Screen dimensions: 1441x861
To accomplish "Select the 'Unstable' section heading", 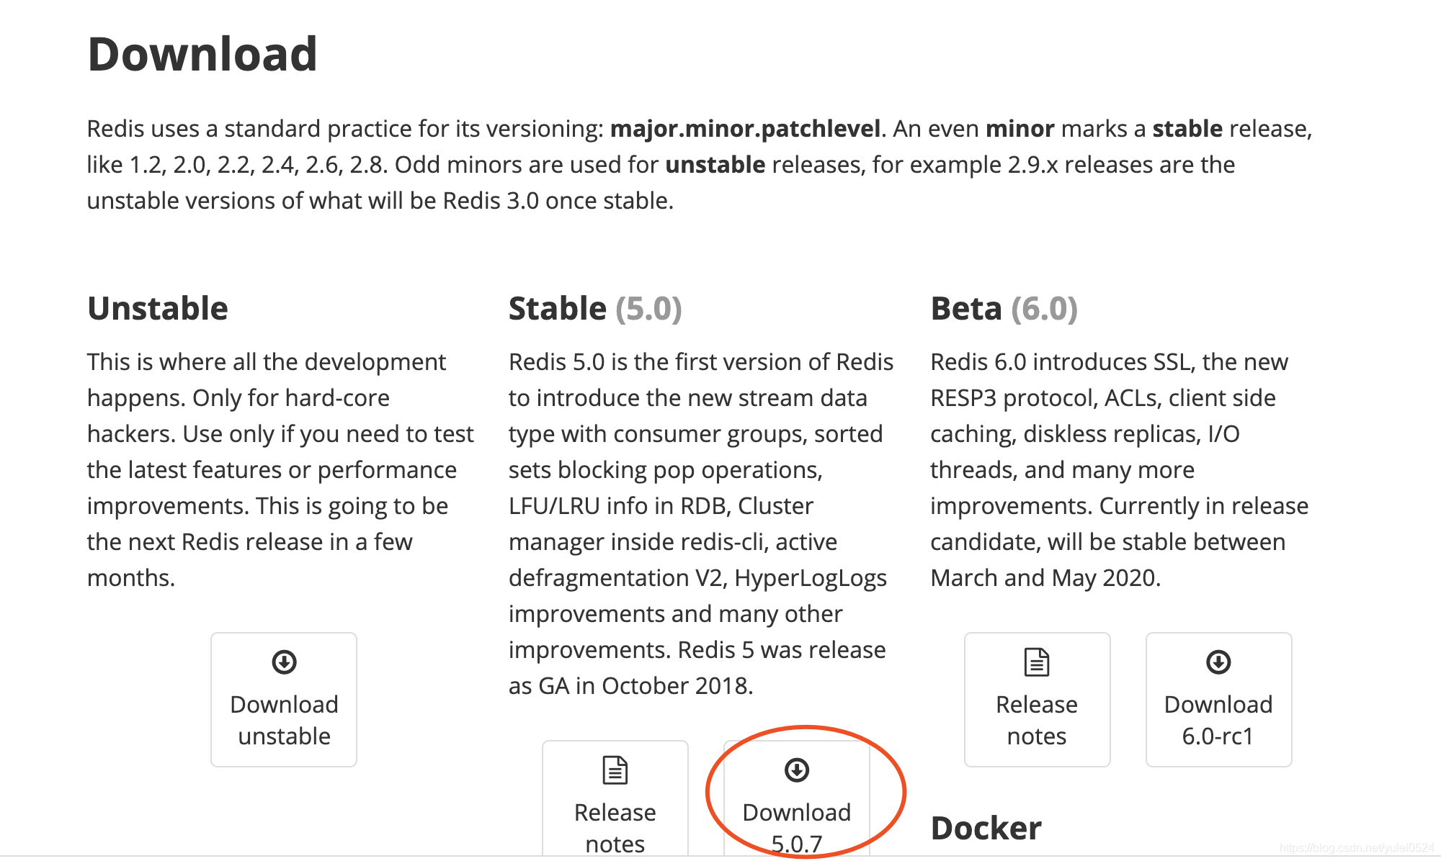I will [157, 309].
